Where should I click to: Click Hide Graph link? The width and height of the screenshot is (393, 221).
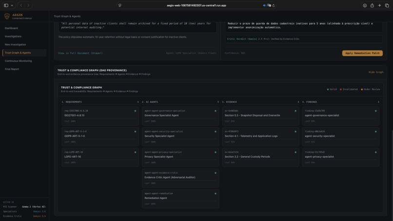pos(376,72)
